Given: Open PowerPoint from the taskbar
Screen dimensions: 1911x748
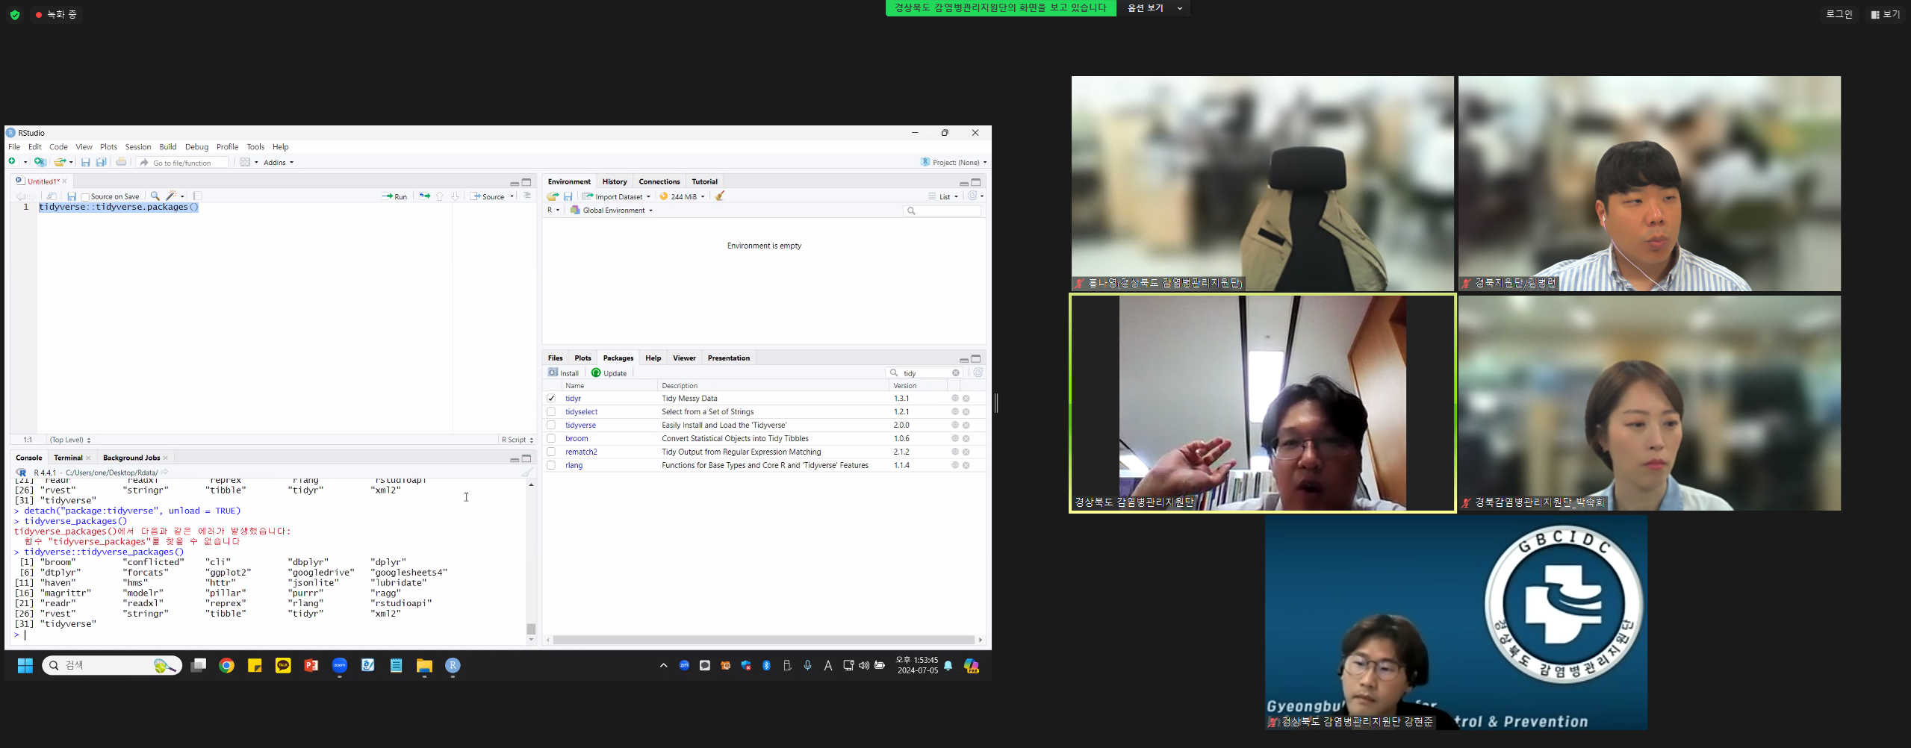Looking at the screenshot, I should point(311,665).
